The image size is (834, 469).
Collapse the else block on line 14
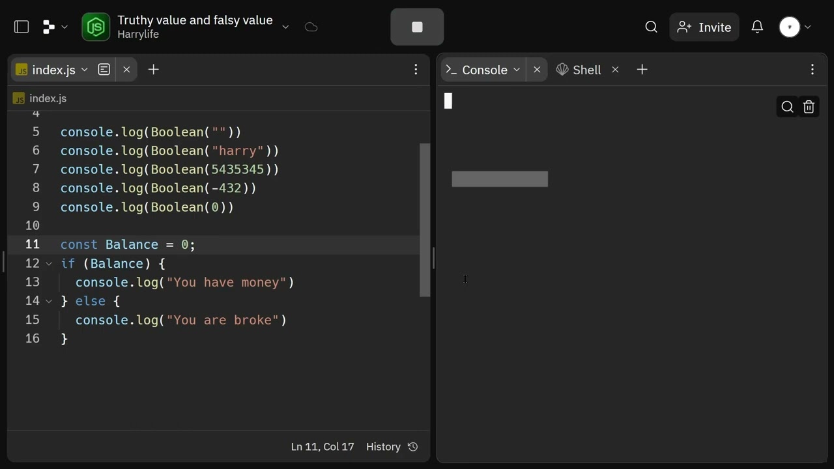(49, 301)
